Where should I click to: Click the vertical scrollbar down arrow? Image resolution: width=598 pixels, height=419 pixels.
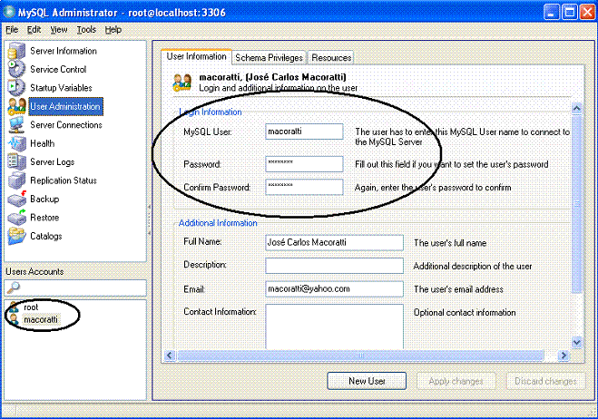[x=576, y=343]
